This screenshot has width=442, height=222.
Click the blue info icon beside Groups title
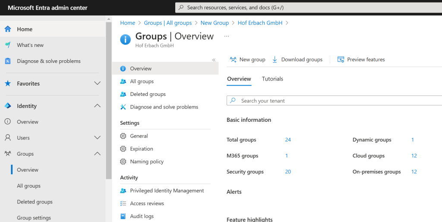(126, 40)
